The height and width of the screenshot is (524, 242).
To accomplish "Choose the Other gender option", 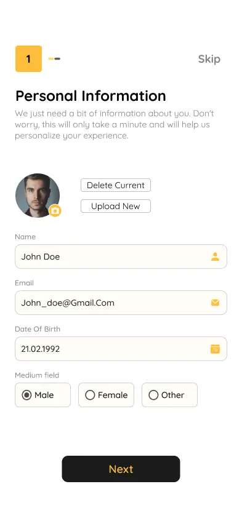I will [x=169, y=395].
